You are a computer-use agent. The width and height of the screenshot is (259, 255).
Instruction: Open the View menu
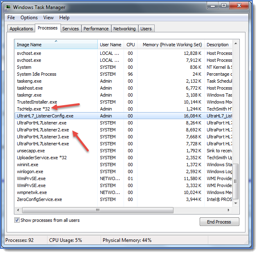tap(48, 18)
